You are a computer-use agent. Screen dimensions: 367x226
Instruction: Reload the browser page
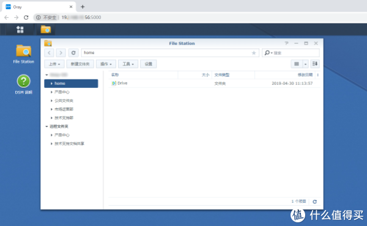click(x=26, y=17)
